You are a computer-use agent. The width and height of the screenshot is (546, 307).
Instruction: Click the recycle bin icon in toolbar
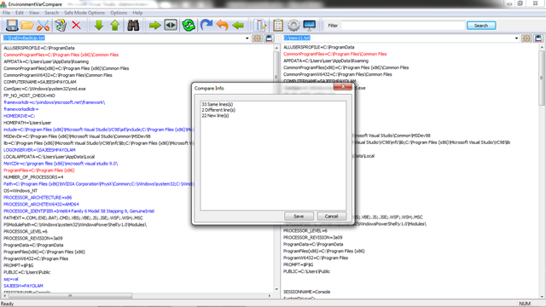61,26
